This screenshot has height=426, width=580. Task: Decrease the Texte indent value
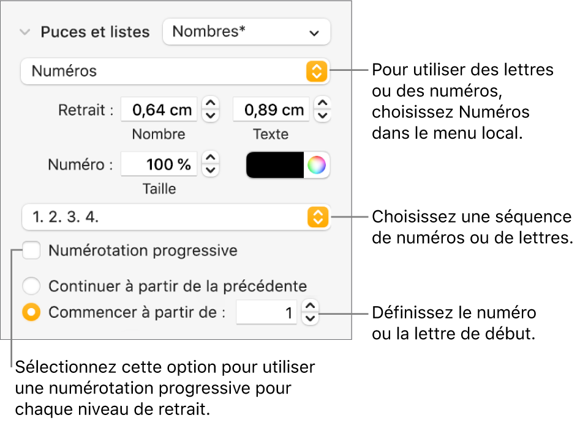323,115
